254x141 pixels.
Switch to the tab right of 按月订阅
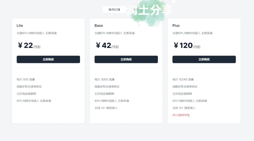[137, 10]
